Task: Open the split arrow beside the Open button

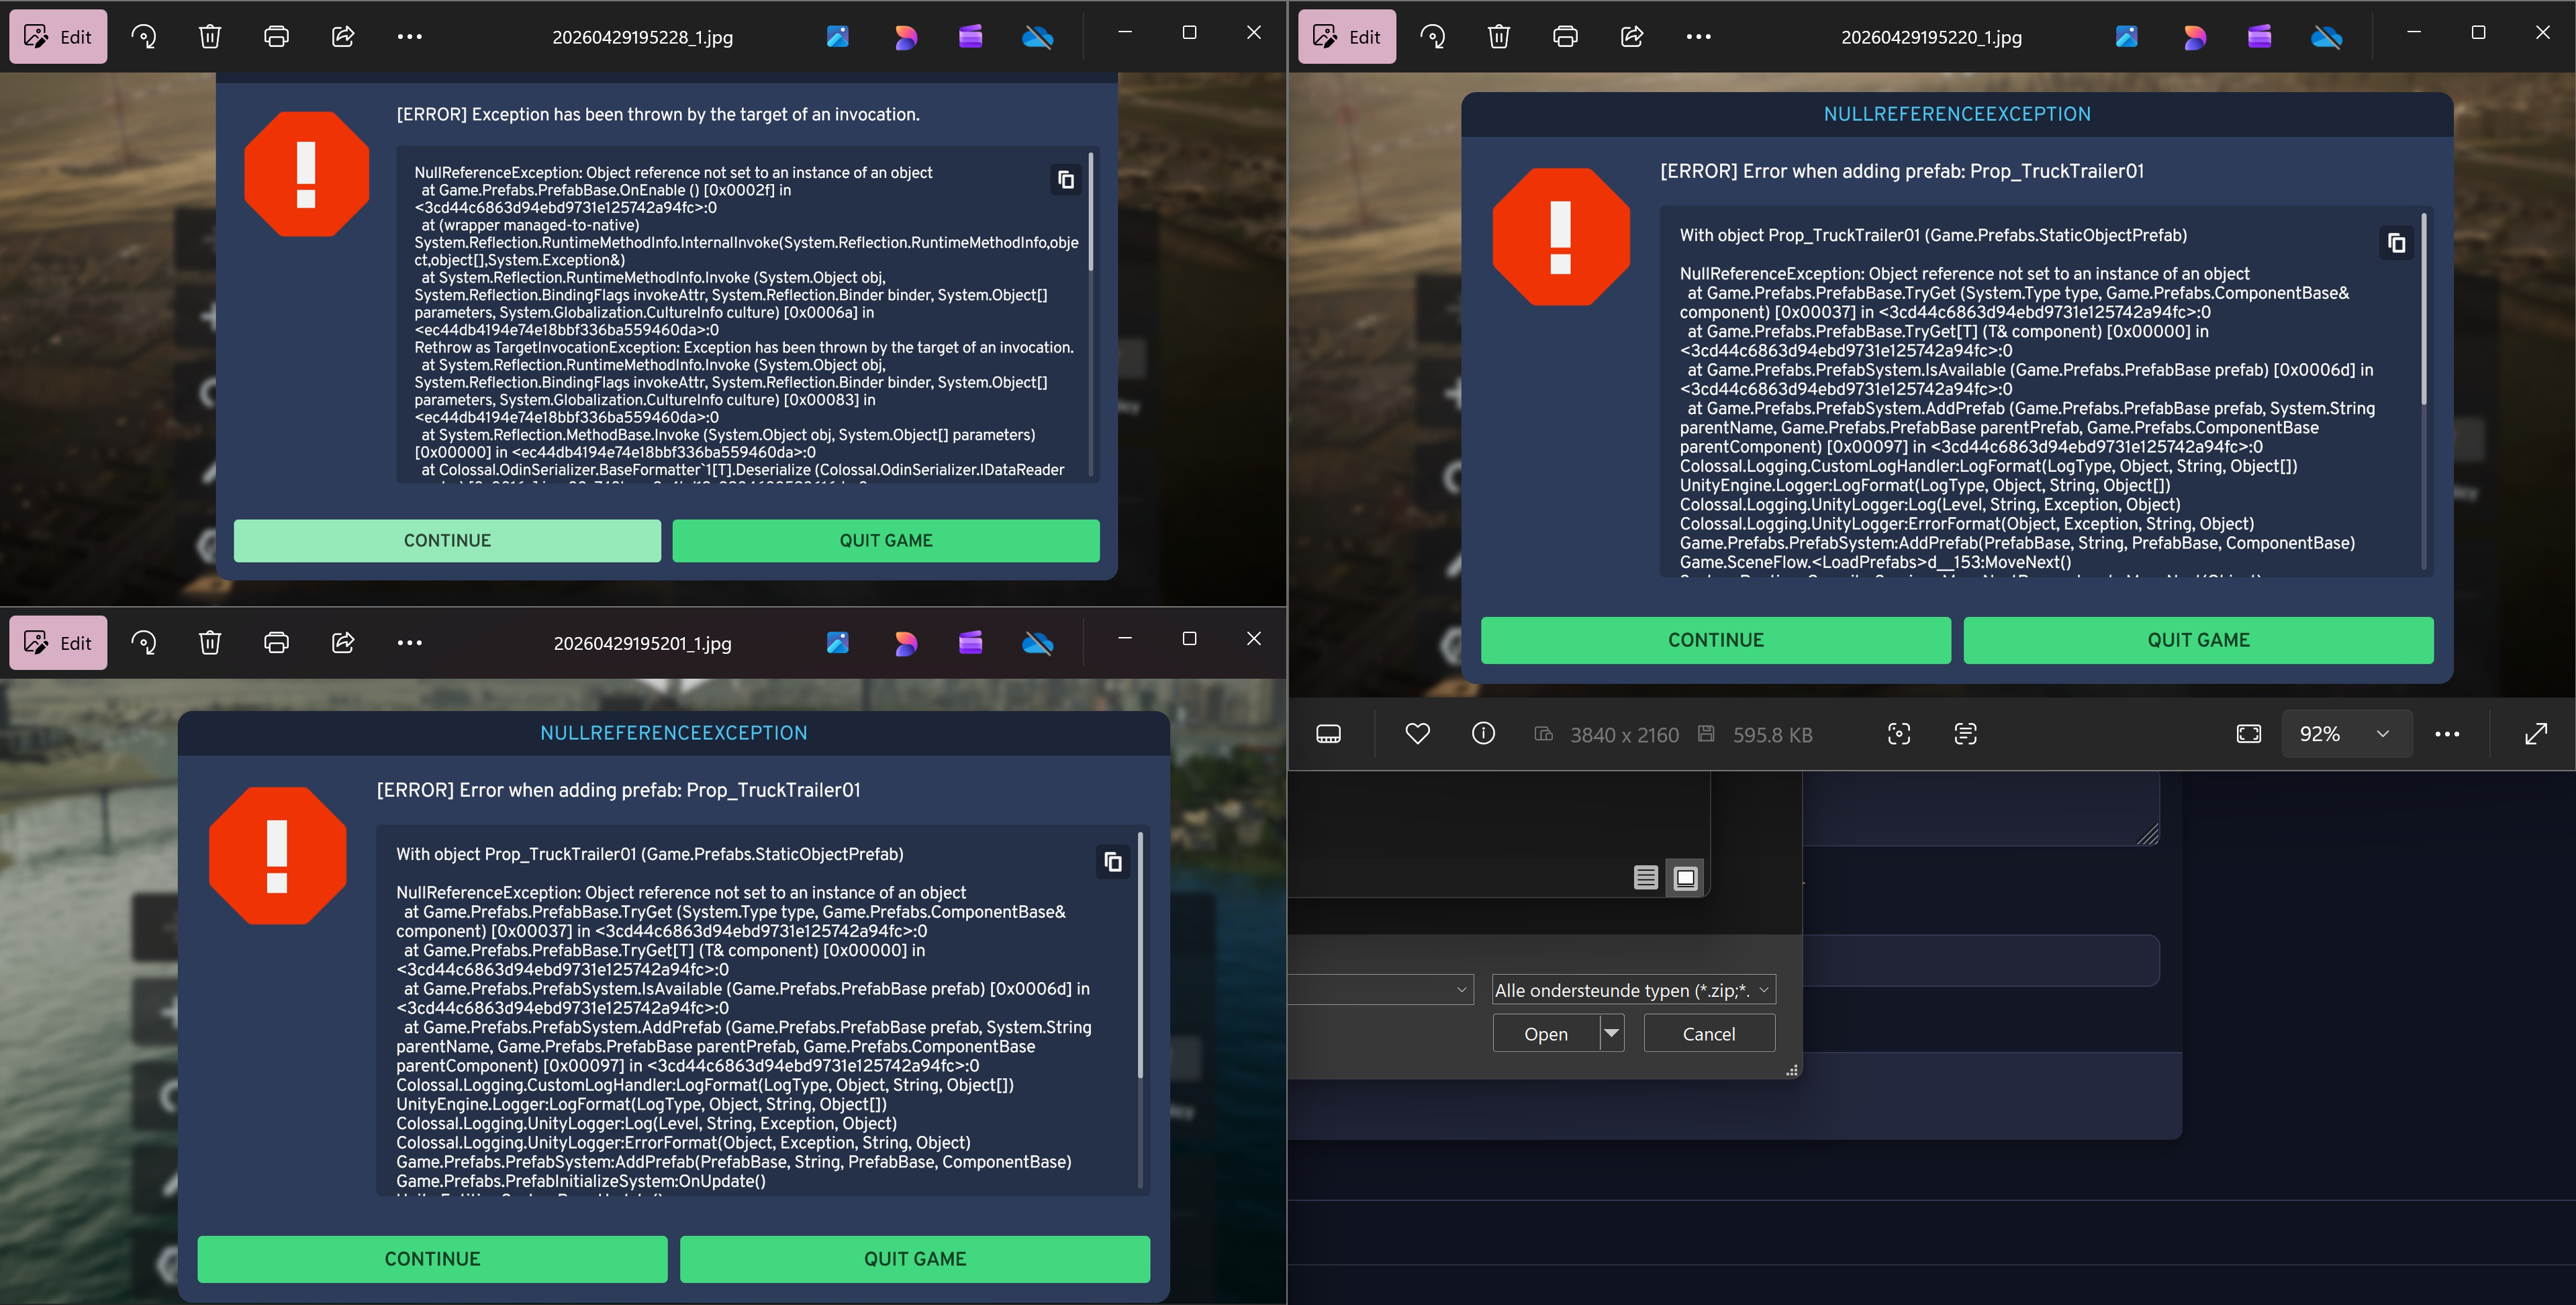Action: [1611, 1033]
